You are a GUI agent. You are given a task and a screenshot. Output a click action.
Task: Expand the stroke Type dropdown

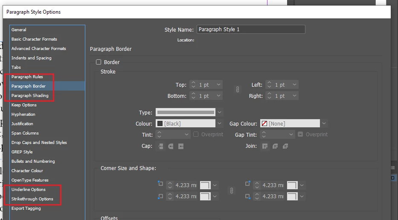pyautogui.click(x=220, y=112)
